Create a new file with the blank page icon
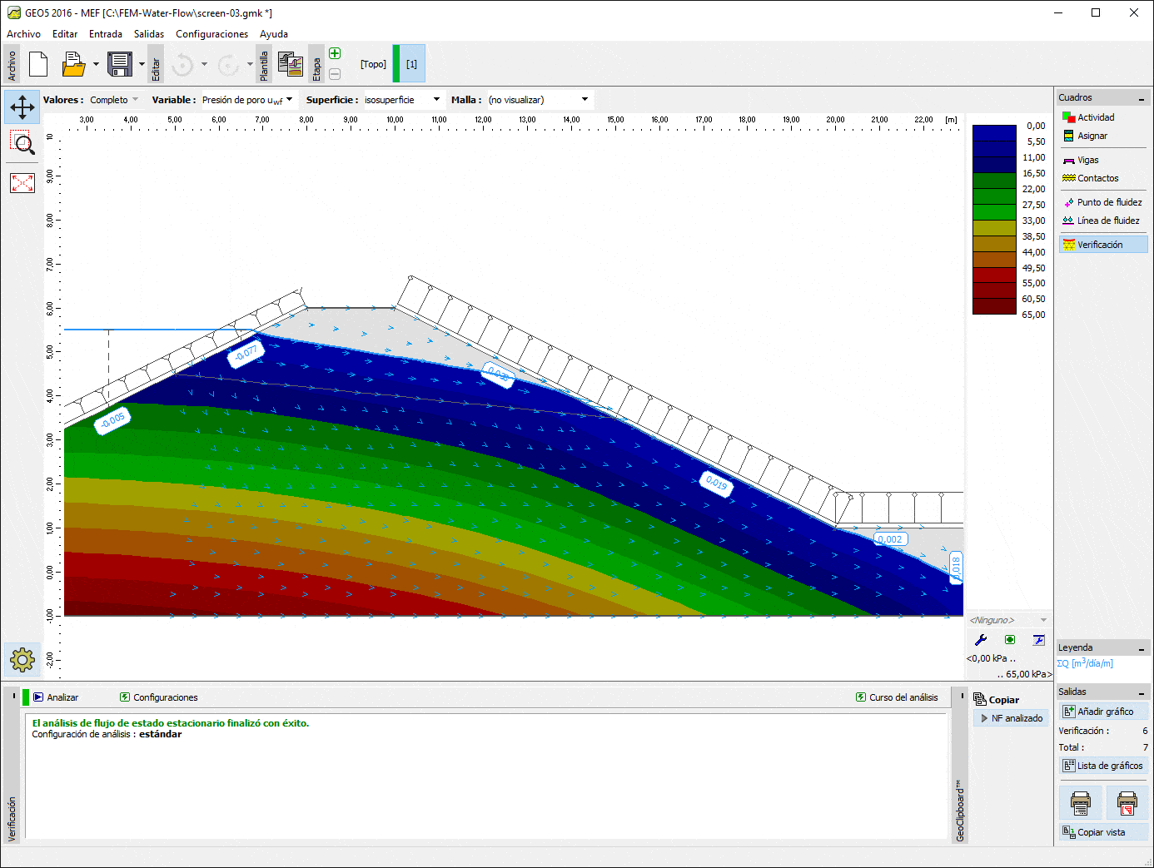This screenshot has width=1154, height=868. (38, 64)
